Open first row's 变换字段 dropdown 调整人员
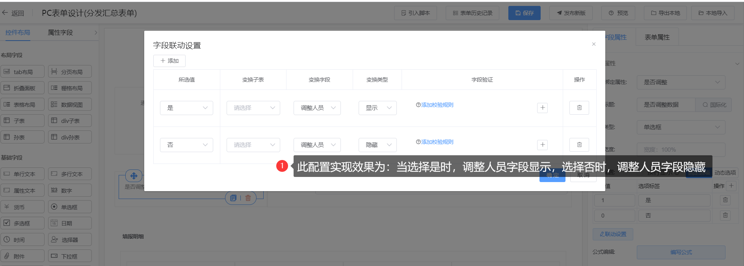The image size is (744, 266). click(x=317, y=108)
